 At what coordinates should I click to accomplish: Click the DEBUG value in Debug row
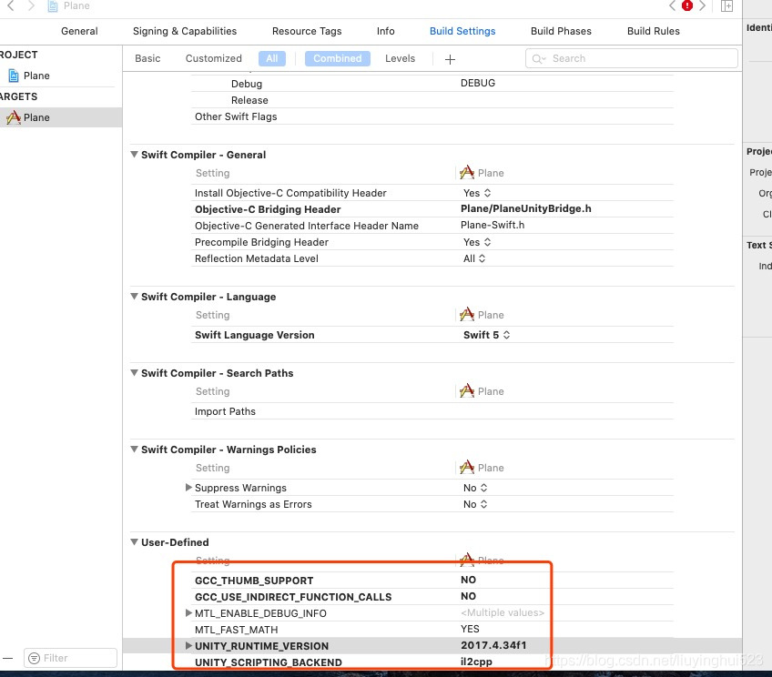[478, 83]
